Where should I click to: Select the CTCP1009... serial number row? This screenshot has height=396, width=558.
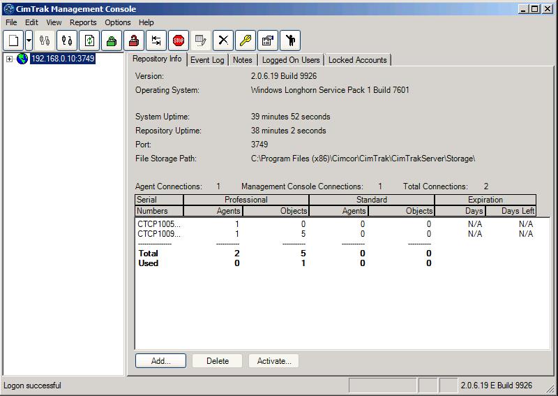coord(159,234)
